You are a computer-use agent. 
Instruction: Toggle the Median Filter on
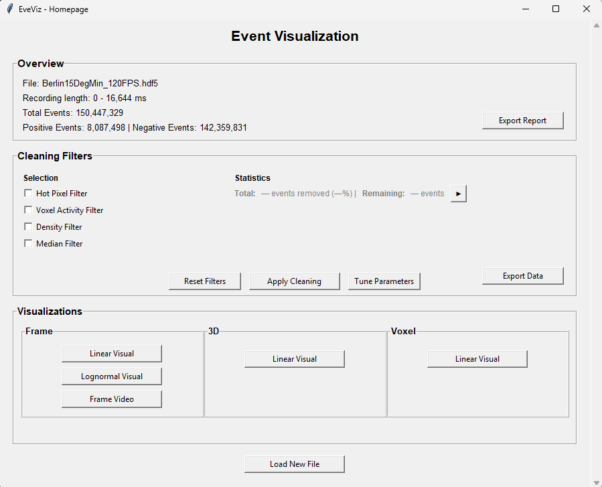28,243
